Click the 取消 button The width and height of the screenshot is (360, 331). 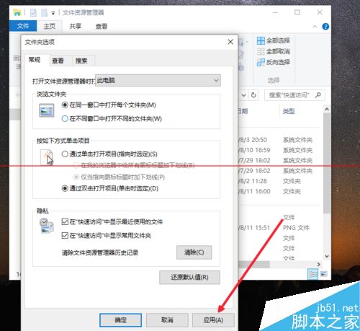coord(167,320)
